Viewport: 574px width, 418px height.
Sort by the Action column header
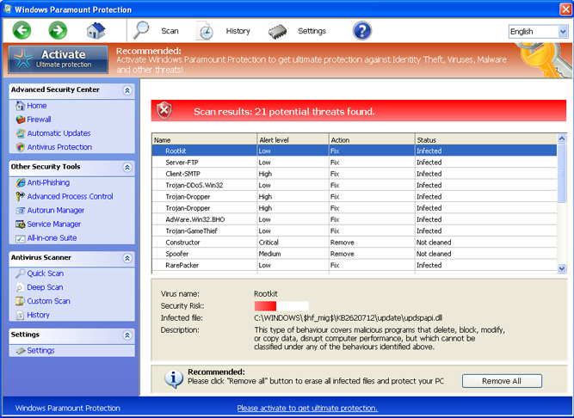(372, 139)
